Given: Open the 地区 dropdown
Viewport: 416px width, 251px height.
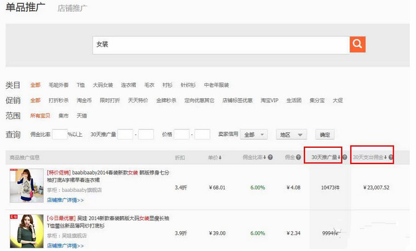Looking at the screenshot, I should [x=291, y=135].
